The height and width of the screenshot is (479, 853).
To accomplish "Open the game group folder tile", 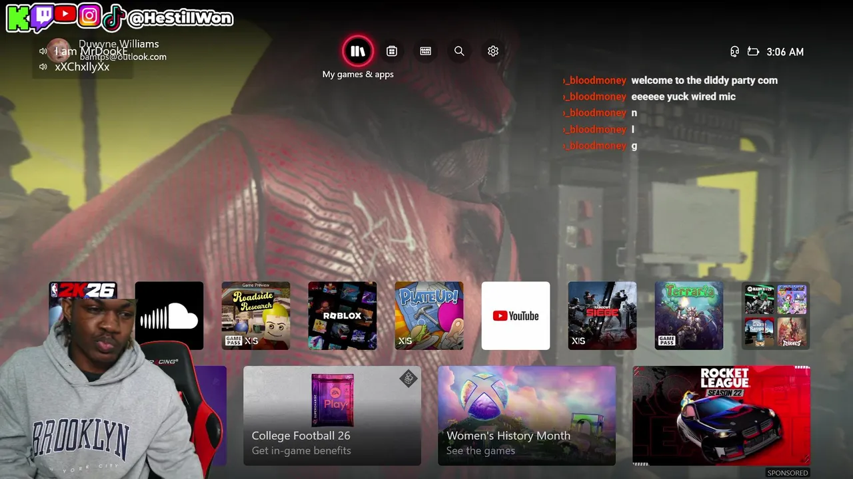I will [x=776, y=315].
